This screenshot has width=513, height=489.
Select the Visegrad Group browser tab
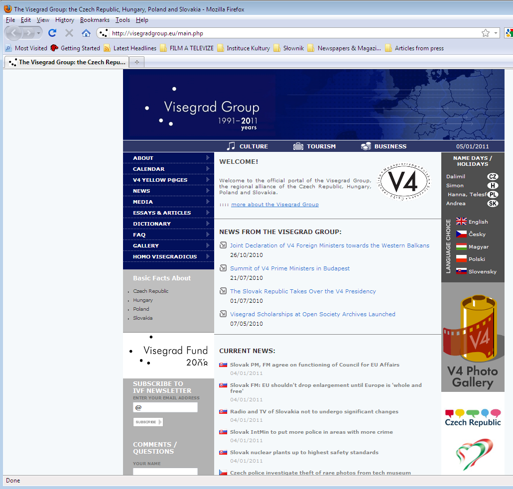67,62
